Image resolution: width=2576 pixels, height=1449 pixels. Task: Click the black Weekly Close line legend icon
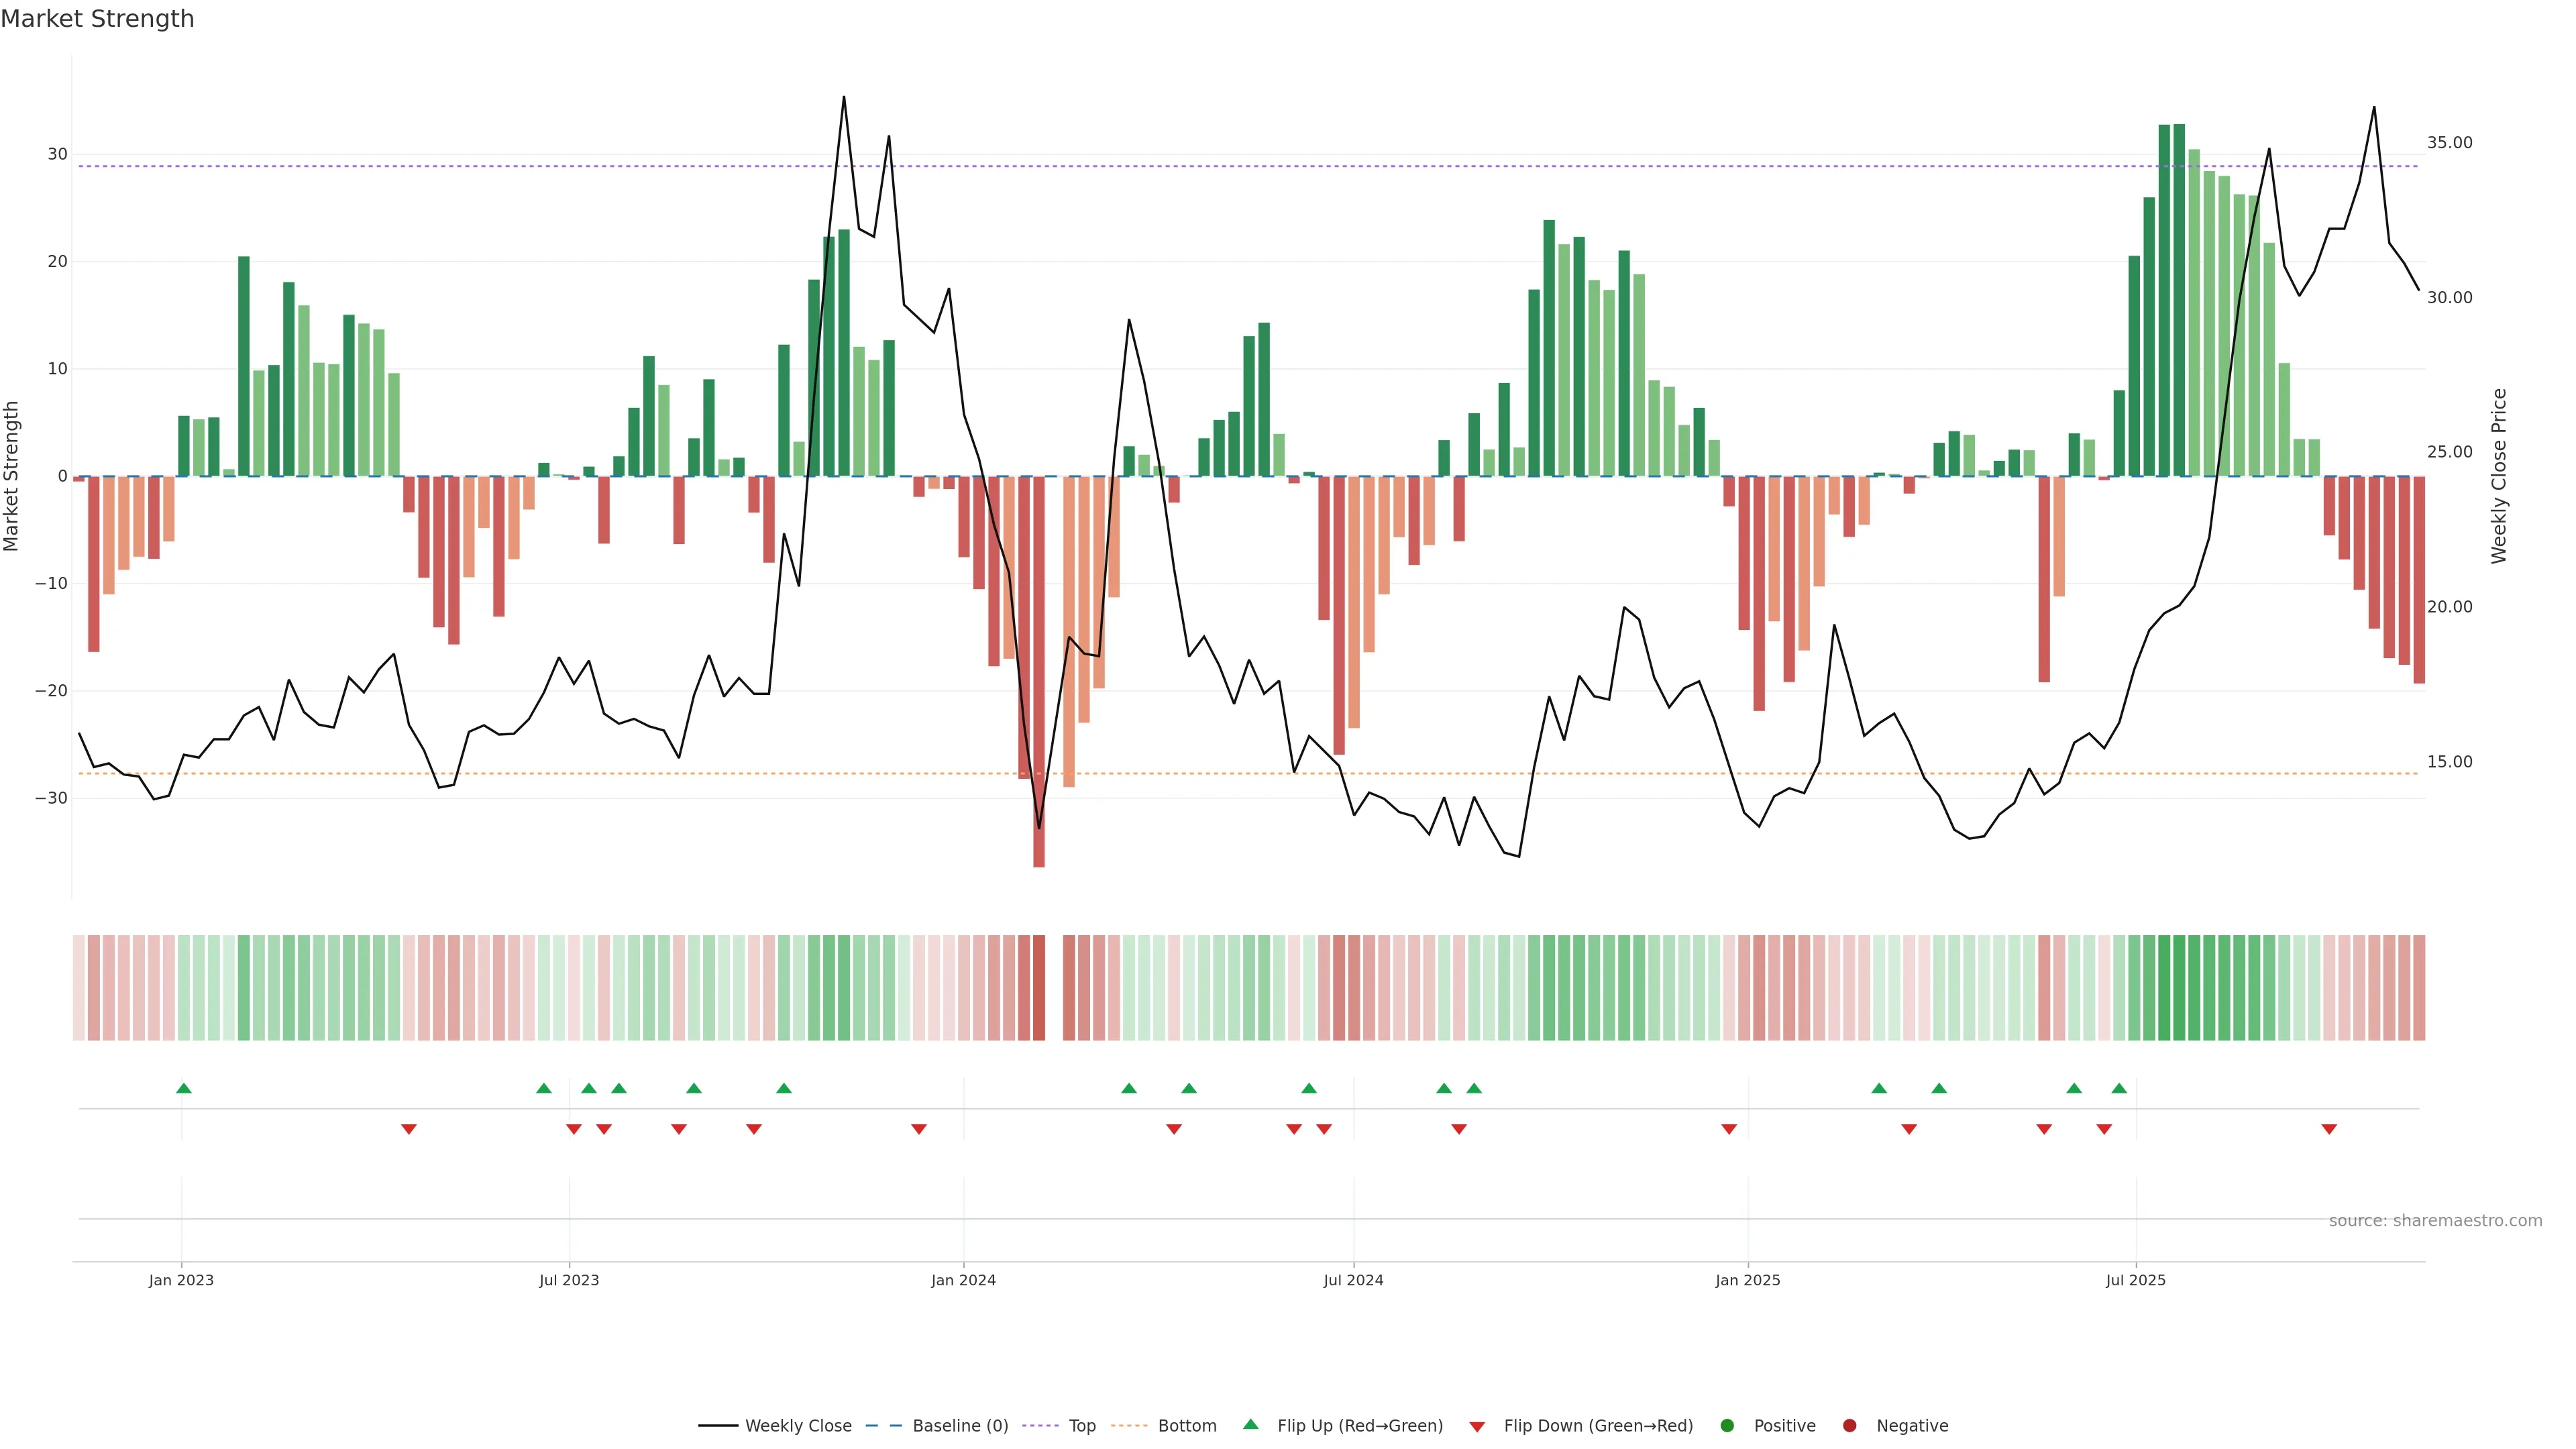[x=718, y=1426]
